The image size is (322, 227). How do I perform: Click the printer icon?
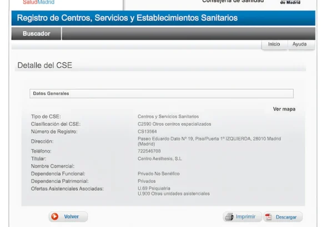click(x=229, y=217)
